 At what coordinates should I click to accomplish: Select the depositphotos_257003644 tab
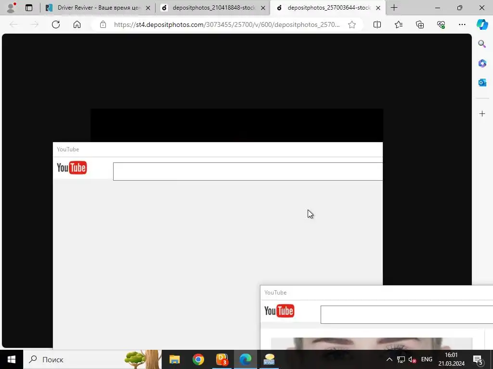tap(328, 8)
